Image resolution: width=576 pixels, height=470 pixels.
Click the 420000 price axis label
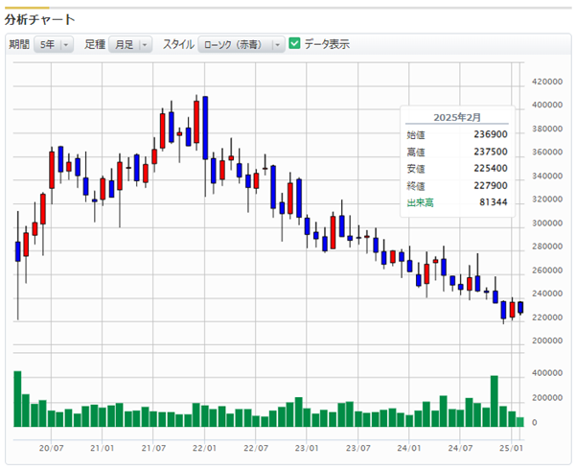pos(547,82)
